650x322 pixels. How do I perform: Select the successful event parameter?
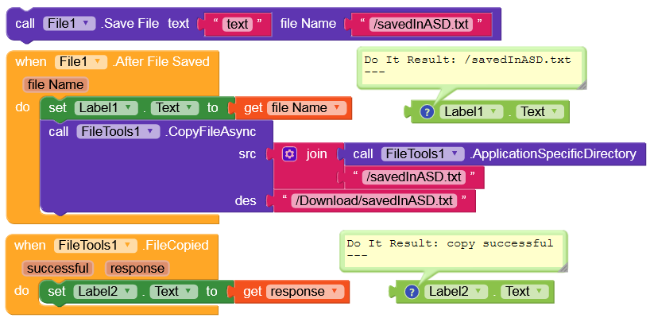58,269
